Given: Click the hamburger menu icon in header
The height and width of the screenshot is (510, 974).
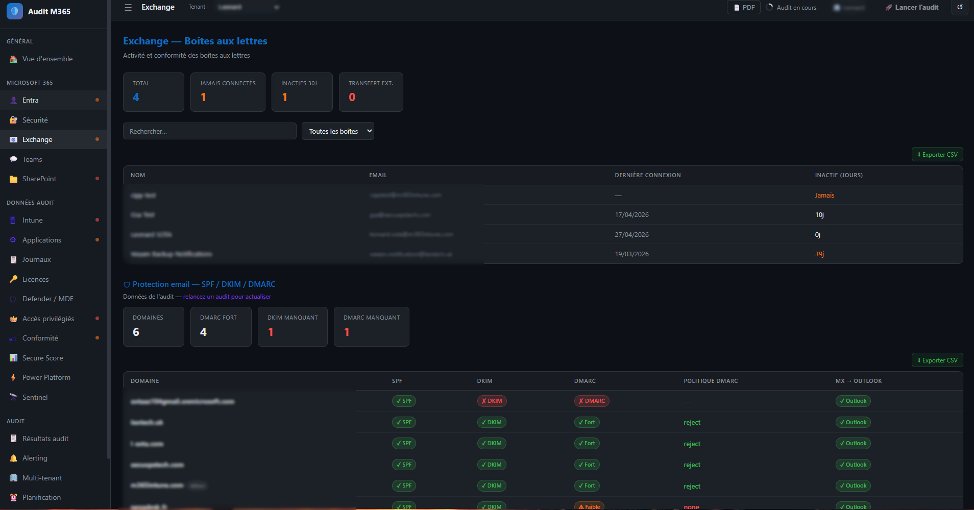Looking at the screenshot, I should pos(128,8).
